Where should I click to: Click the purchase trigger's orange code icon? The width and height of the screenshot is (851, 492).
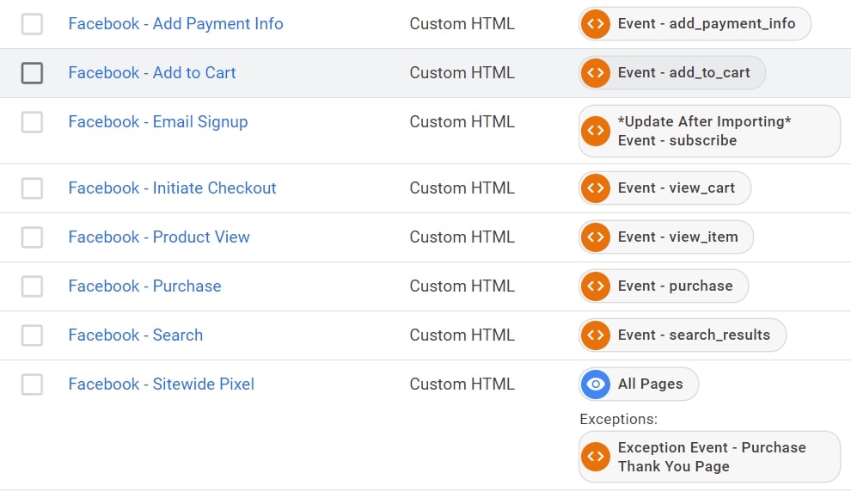(x=596, y=286)
